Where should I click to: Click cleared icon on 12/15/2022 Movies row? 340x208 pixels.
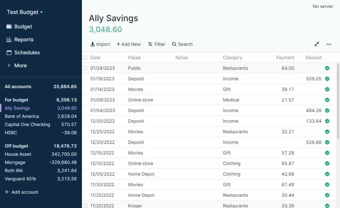pyautogui.click(x=327, y=153)
